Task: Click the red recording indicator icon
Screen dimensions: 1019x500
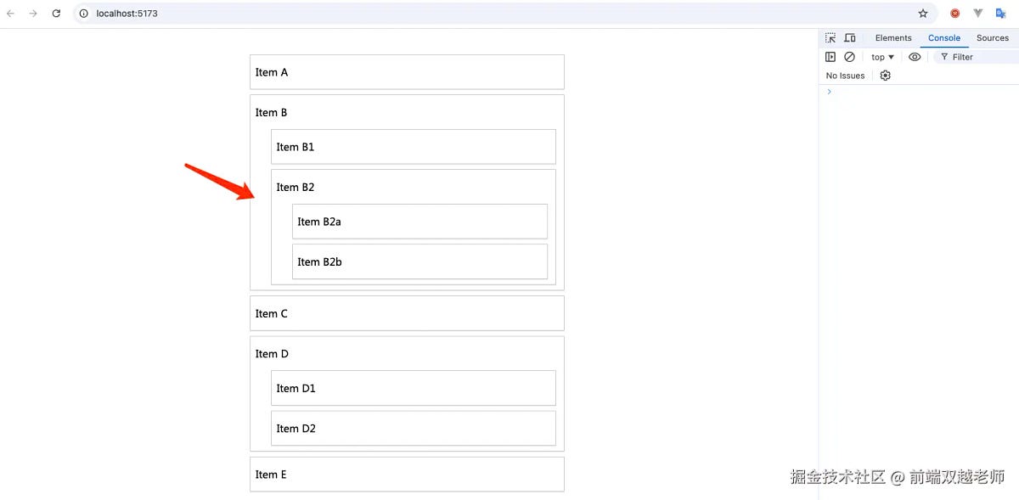Action: [x=954, y=13]
